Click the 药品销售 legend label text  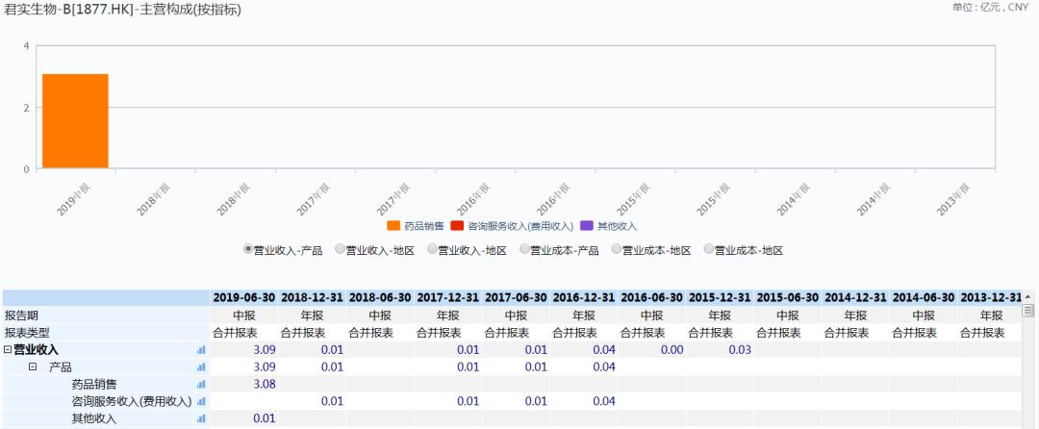pyautogui.click(x=424, y=226)
